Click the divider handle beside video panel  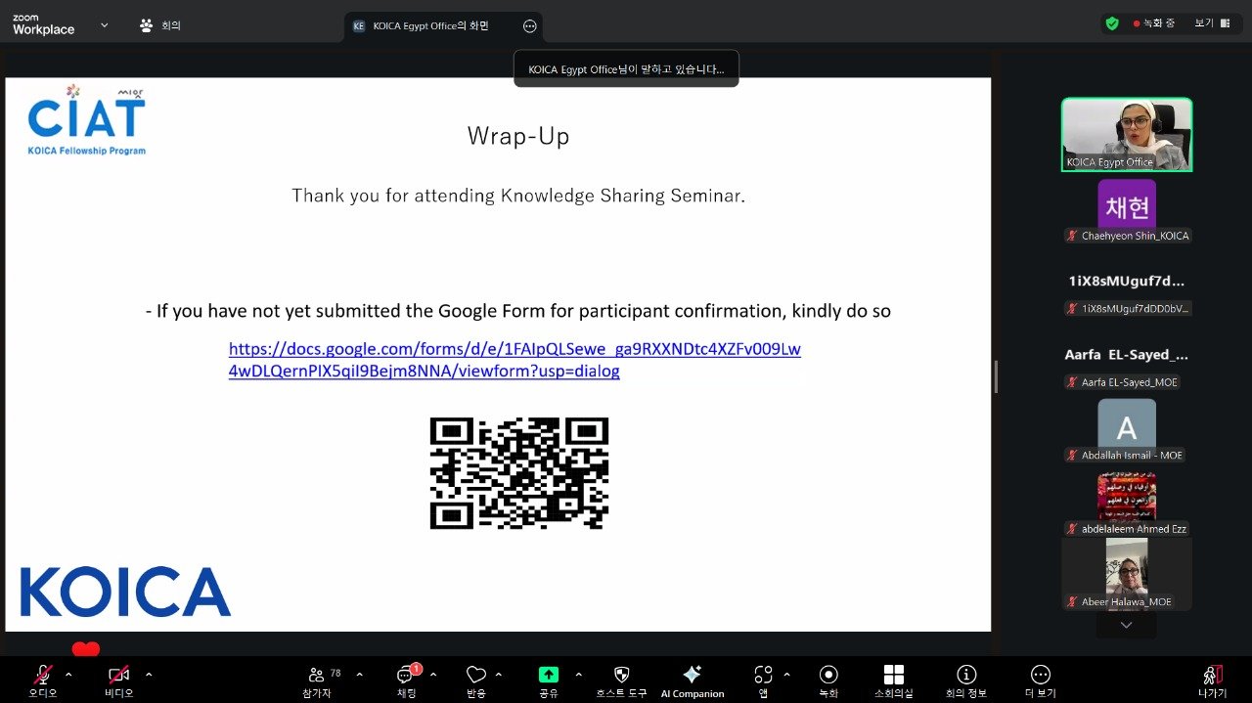(x=996, y=376)
